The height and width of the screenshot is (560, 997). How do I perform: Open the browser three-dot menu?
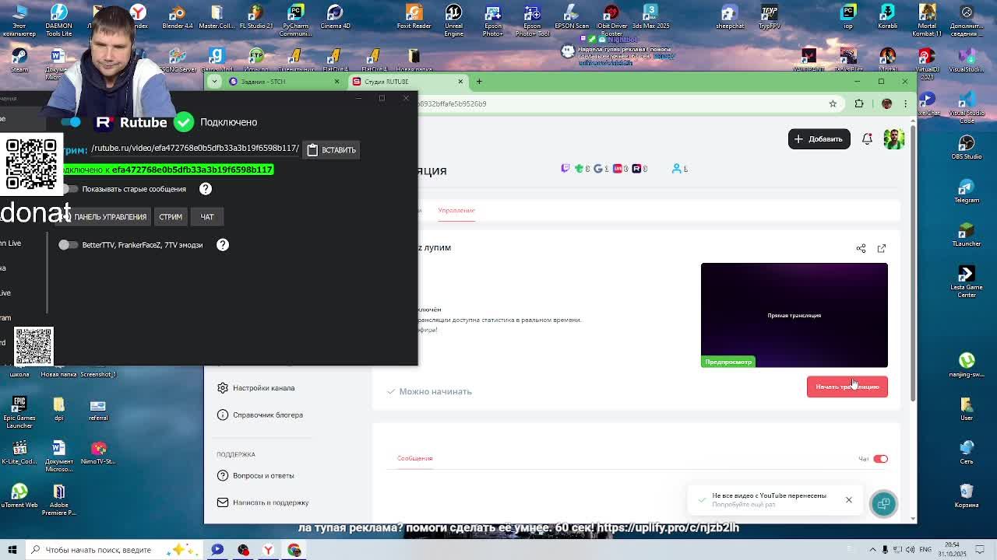coord(905,103)
